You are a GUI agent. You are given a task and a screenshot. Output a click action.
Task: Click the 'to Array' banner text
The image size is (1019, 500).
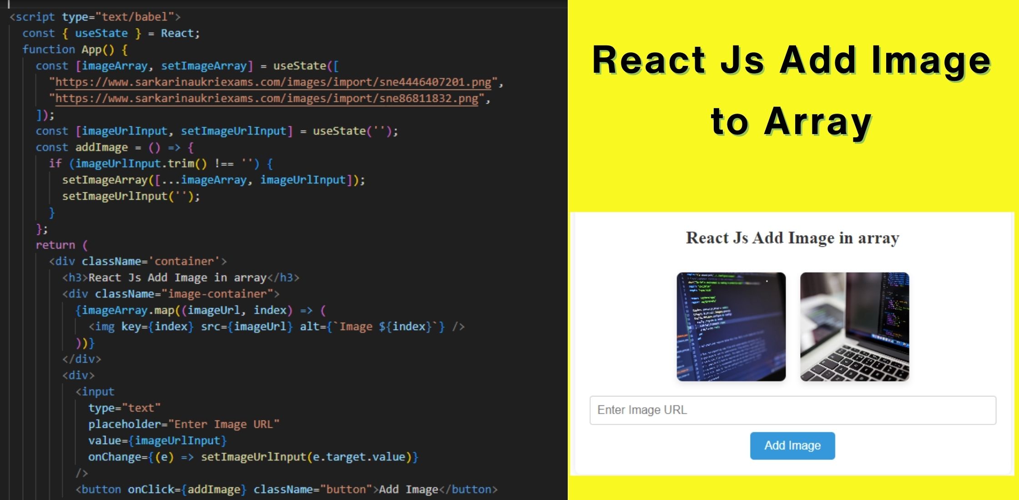tap(792, 121)
